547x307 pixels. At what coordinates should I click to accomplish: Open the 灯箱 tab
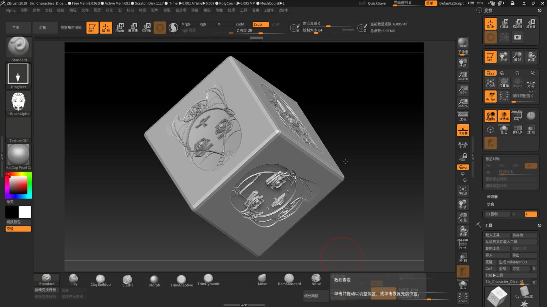pos(43,28)
